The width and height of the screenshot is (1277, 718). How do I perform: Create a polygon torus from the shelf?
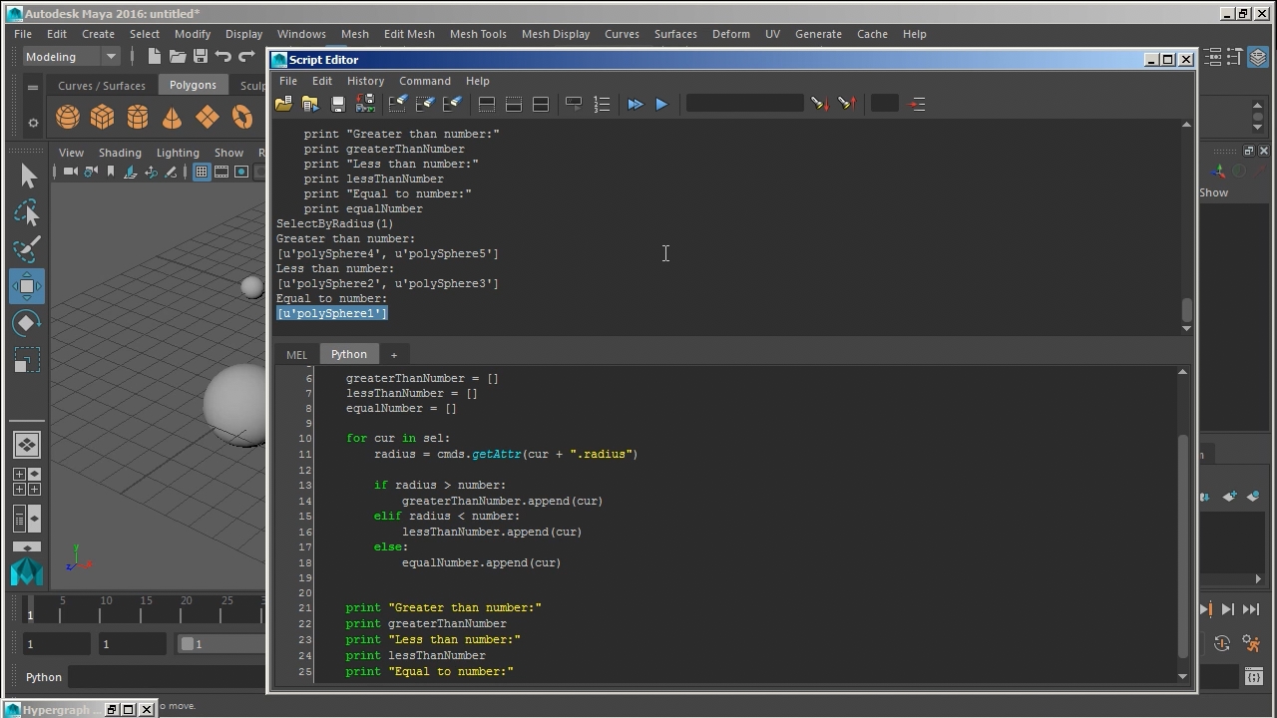click(242, 118)
